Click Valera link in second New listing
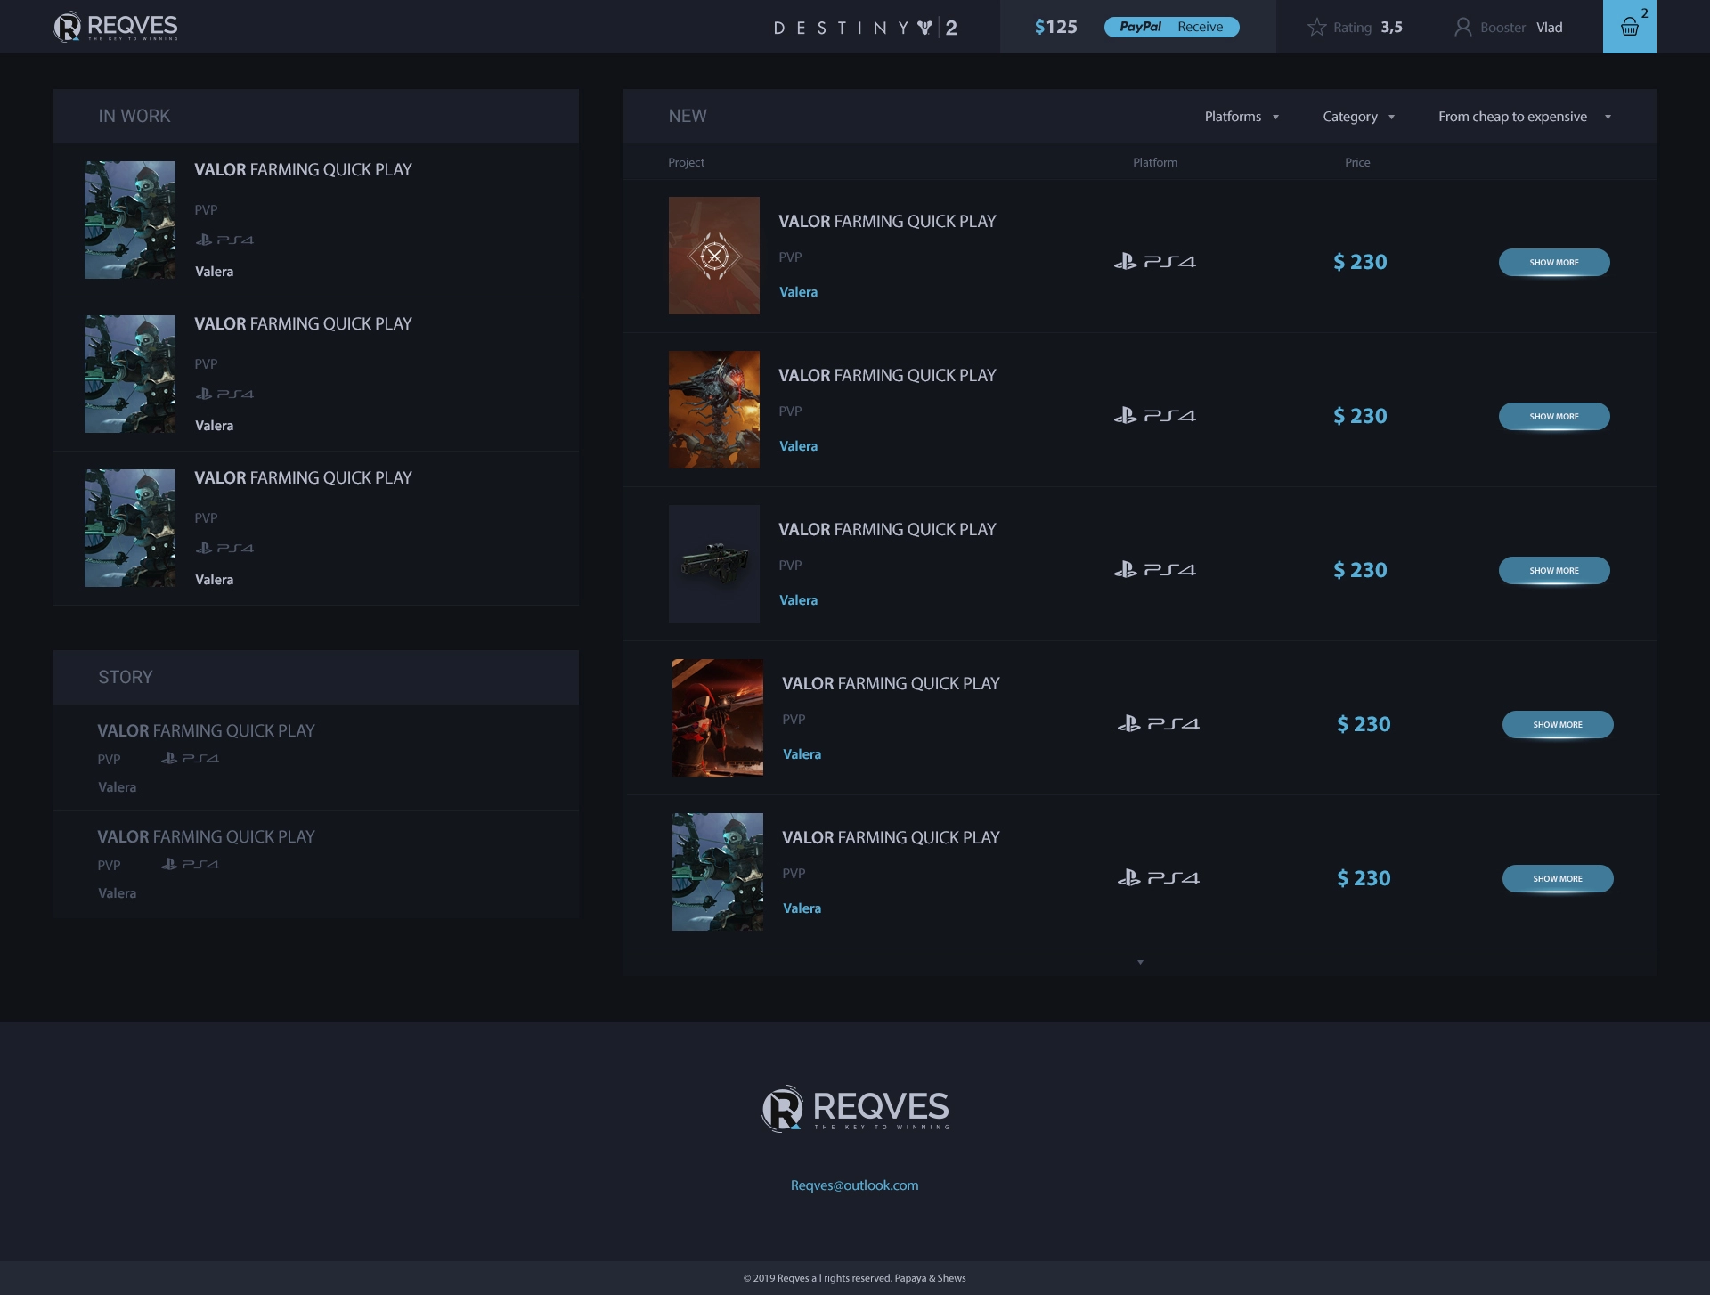Image resolution: width=1710 pixels, height=1295 pixels. [798, 446]
